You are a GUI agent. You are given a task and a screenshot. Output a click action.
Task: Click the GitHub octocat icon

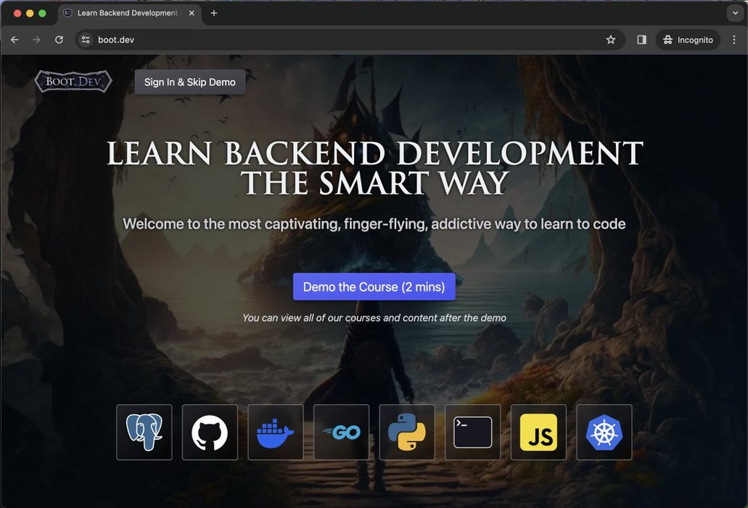(210, 432)
